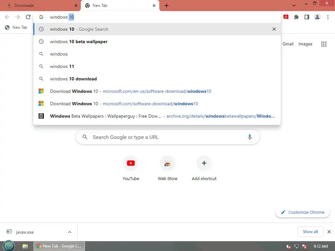Start voice search with microphone icon
The width and height of the screenshot is (335, 251).
click(x=250, y=137)
